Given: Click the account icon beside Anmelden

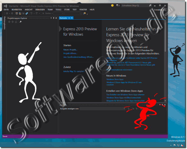Looking at the screenshot, I should [x=165, y=10].
